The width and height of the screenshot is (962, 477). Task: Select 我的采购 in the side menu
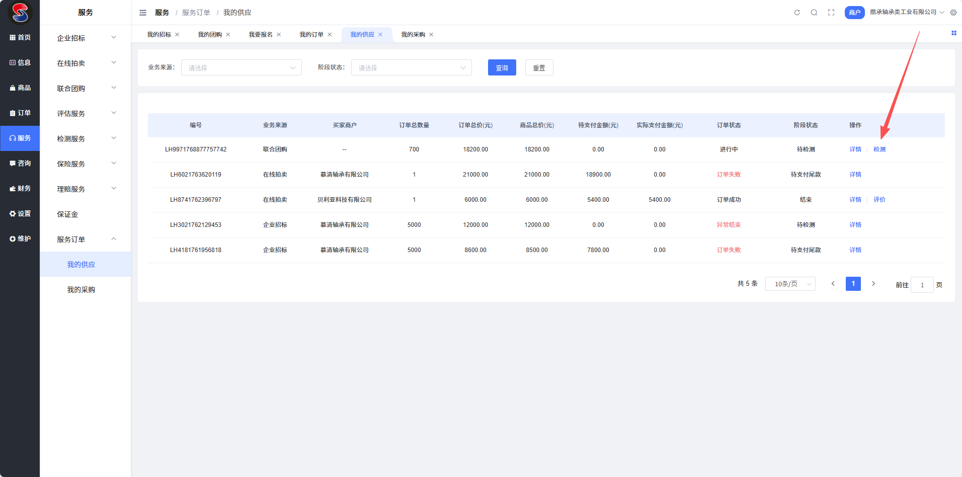tap(81, 290)
